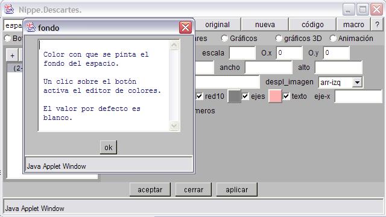Minimize the Nippe.Descartes window

(x=348, y=10)
